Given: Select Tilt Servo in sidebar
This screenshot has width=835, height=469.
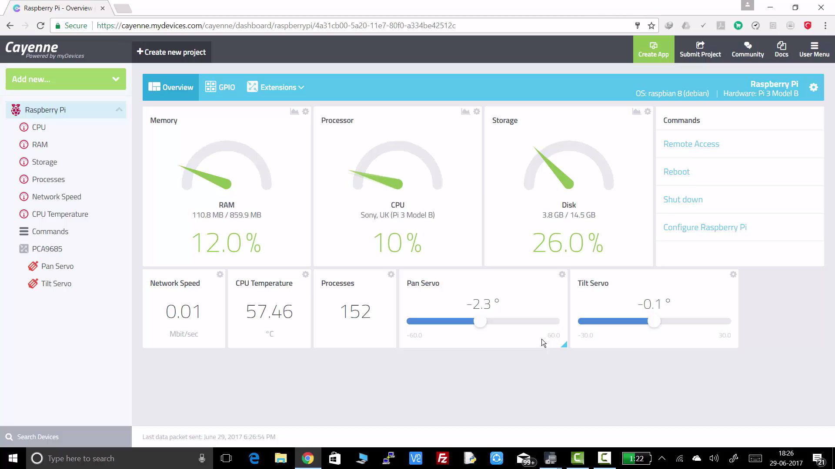Looking at the screenshot, I should point(56,284).
